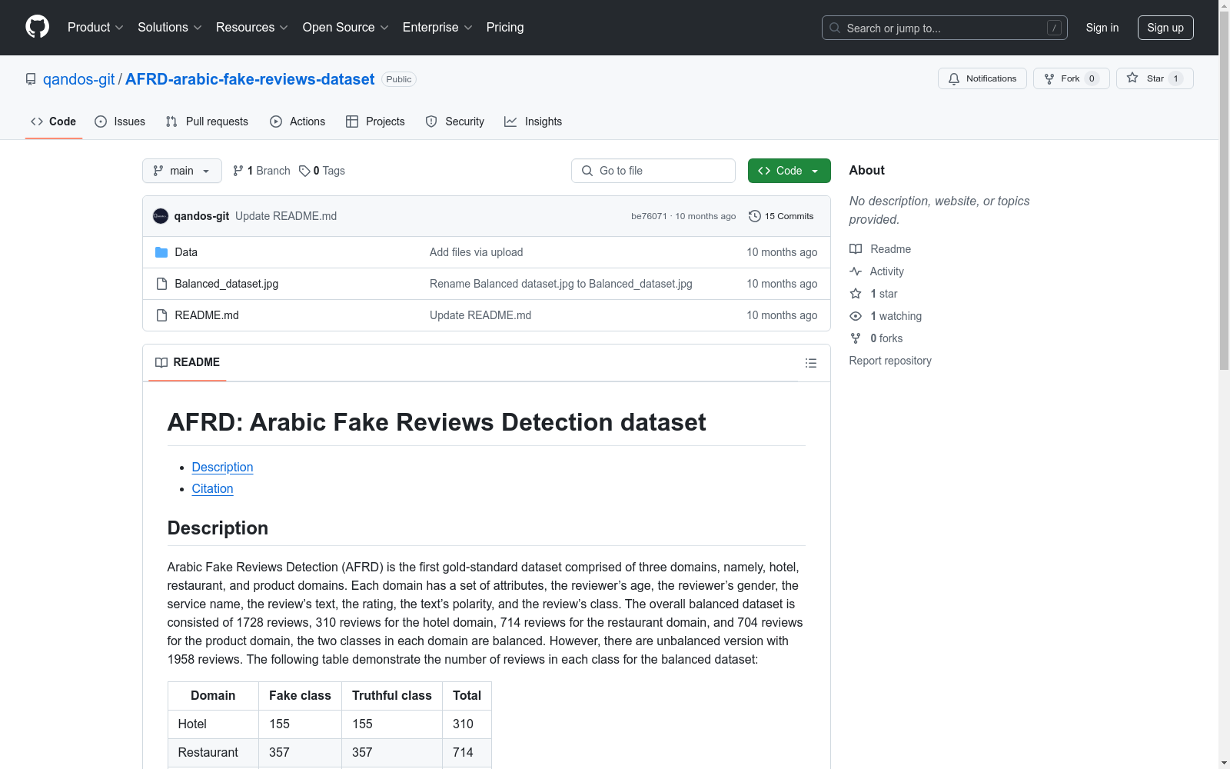This screenshot has width=1230, height=769.
Task: Open the qandos-git owner link
Action: [x=78, y=79]
